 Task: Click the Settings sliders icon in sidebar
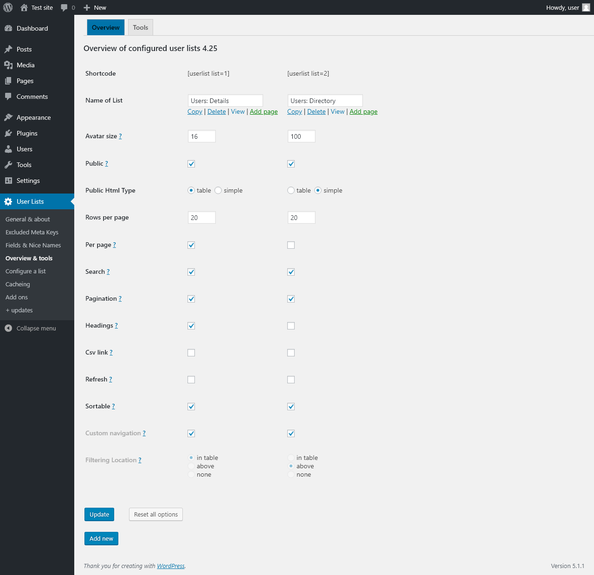8,181
